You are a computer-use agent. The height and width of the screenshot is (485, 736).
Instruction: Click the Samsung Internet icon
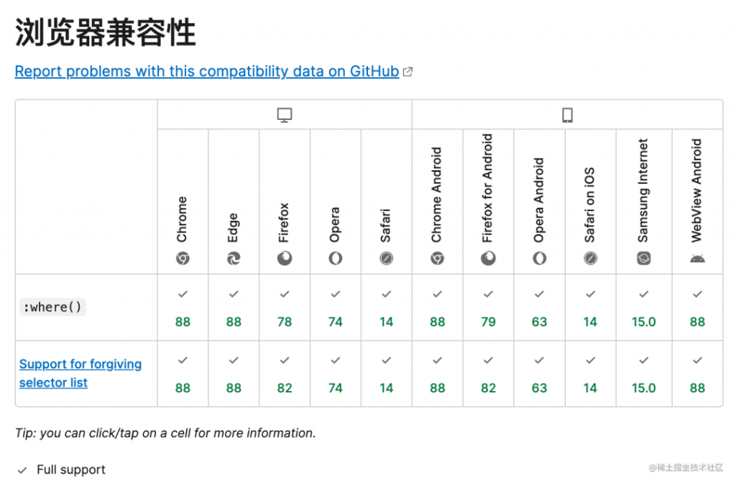click(643, 259)
